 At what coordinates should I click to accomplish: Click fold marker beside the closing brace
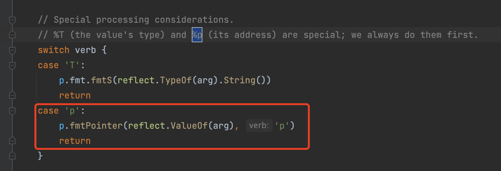tap(12, 156)
